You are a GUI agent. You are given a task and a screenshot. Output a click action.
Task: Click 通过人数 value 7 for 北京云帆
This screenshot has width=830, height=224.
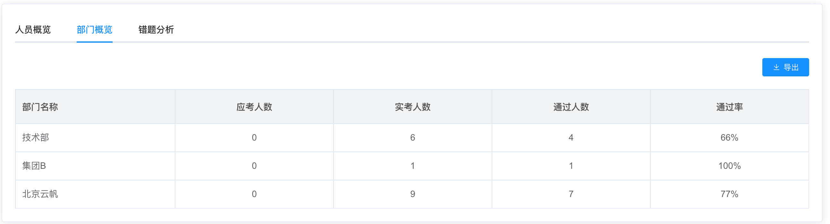tap(571, 194)
